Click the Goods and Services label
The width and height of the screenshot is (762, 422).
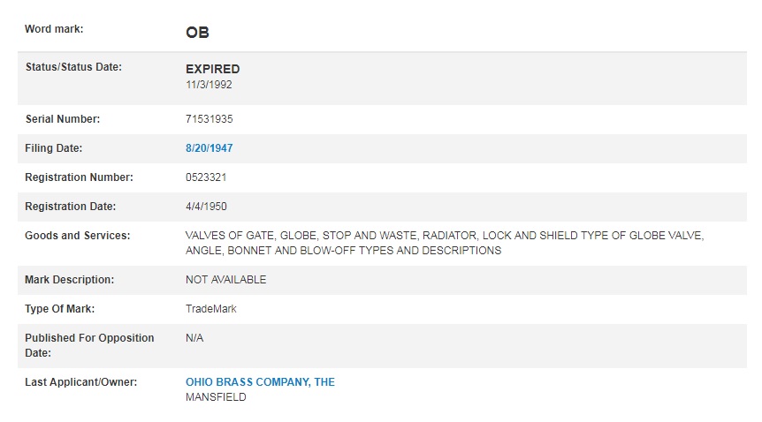pyautogui.click(x=78, y=236)
